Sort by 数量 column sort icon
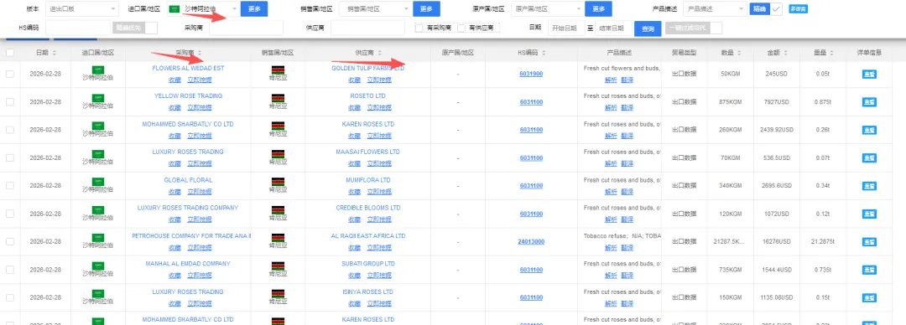 click(x=738, y=53)
